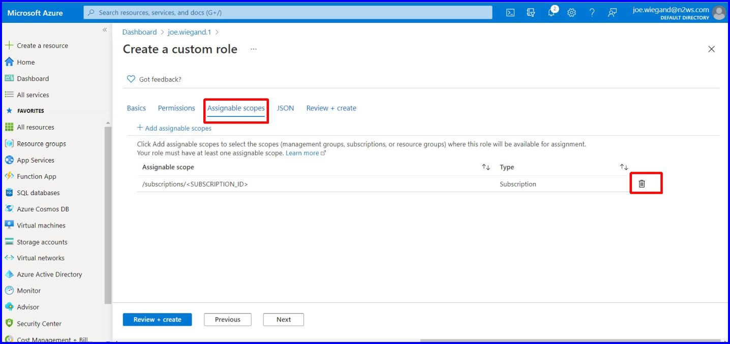This screenshot has width=730, height=344.
Task: Click the All resources grid icon
Action: tap(9, 127)
